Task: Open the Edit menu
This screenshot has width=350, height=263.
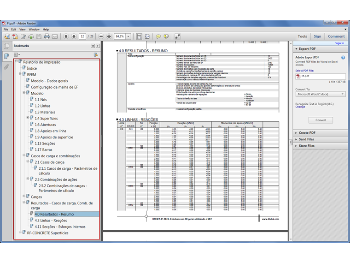Action: pyautogui.click(x=14, y=29)
